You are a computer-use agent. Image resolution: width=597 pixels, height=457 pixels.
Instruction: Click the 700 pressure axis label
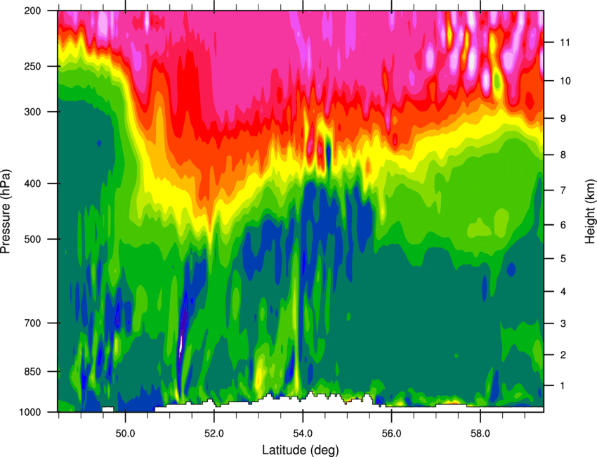(x=32, y=323)
